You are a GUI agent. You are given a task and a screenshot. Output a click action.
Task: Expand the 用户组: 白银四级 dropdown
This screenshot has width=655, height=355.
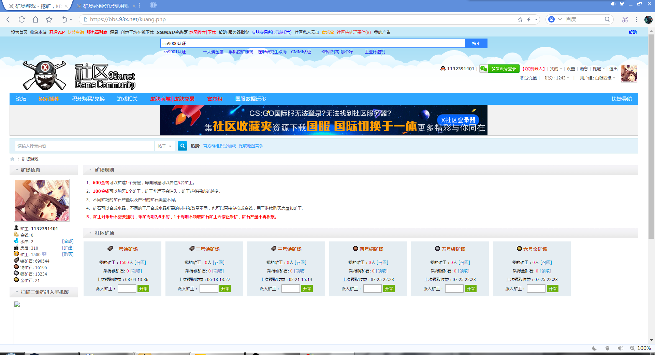pos(613,78)
